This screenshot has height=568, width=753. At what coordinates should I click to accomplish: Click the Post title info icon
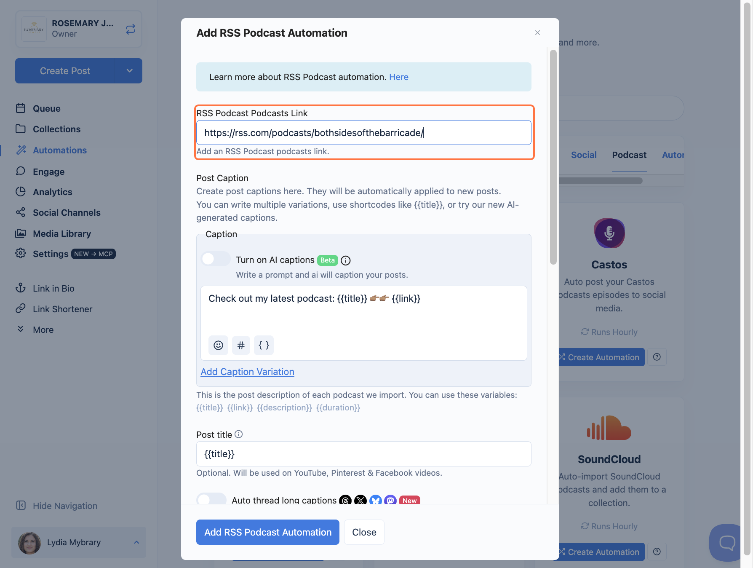pos(239,434)
